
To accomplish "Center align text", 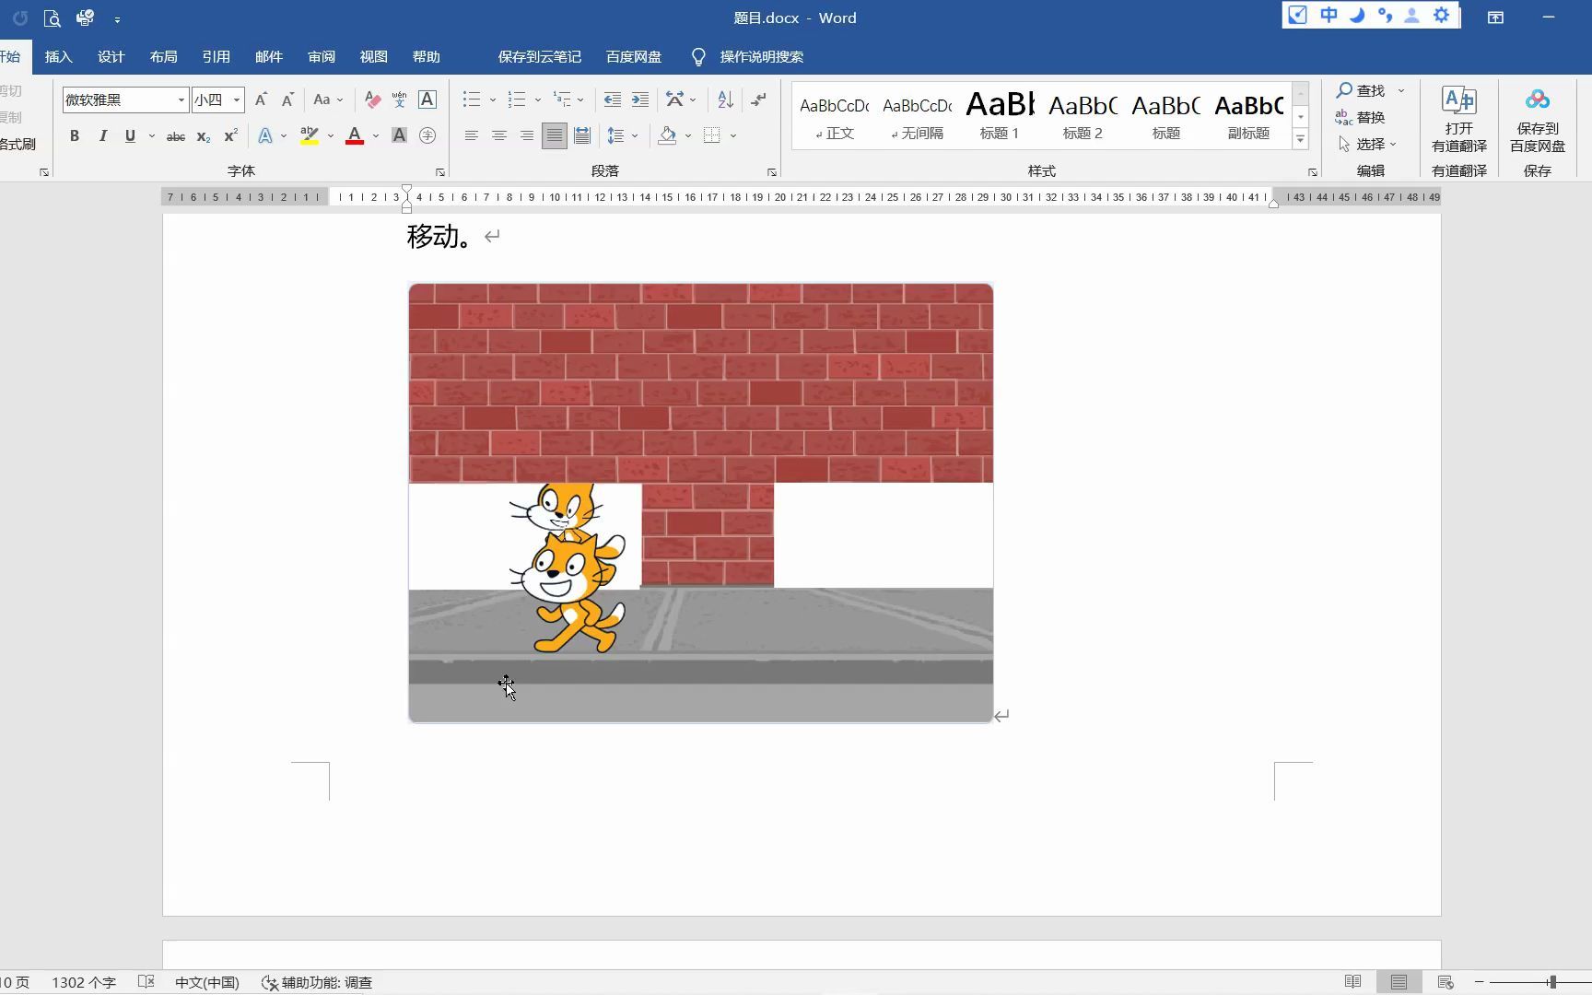I will pyautogui.click(x=498, y=135).
